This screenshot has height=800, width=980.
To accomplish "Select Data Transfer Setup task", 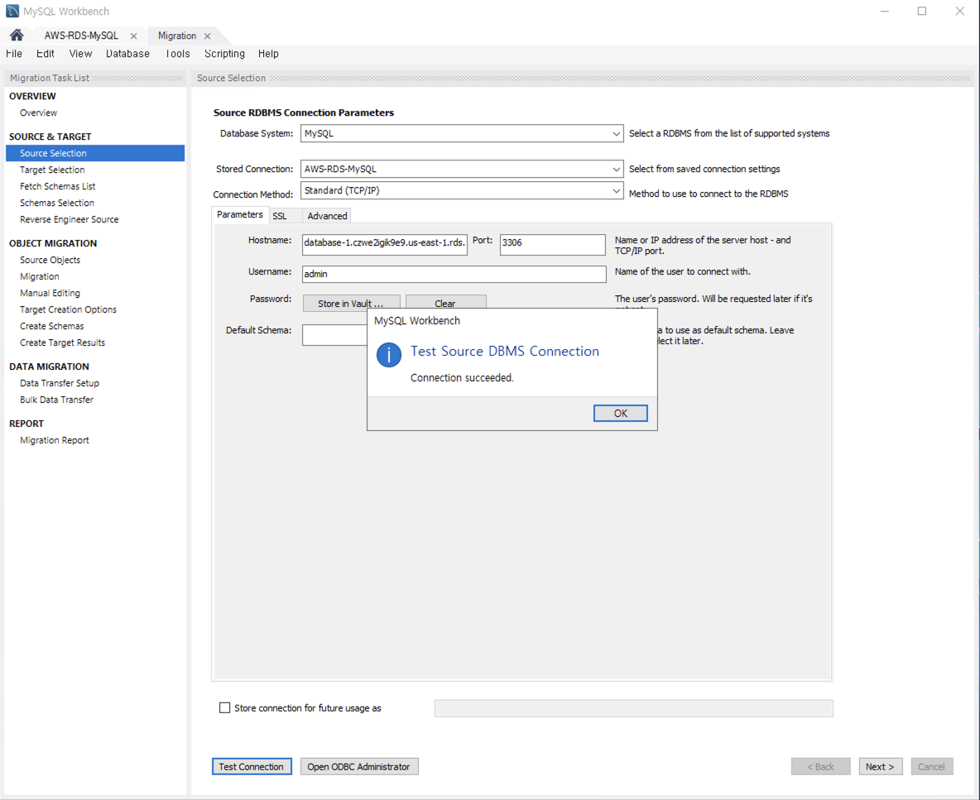I will [x=60, y=383].
